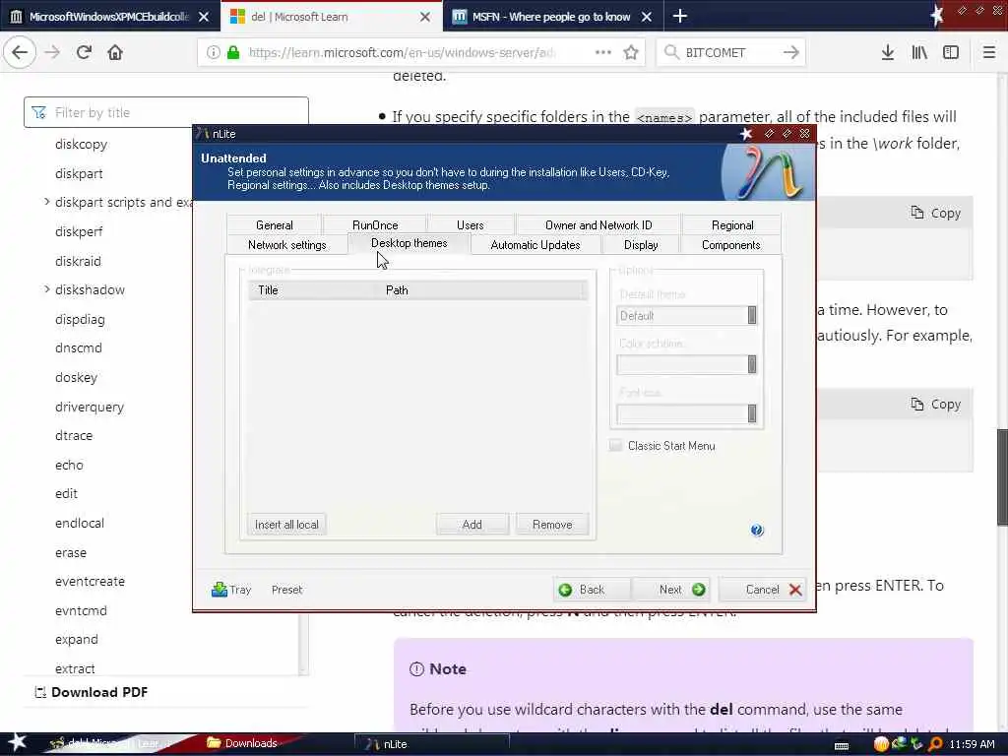
Task: Open Automatic Updates tab
Action: point(535,245)
